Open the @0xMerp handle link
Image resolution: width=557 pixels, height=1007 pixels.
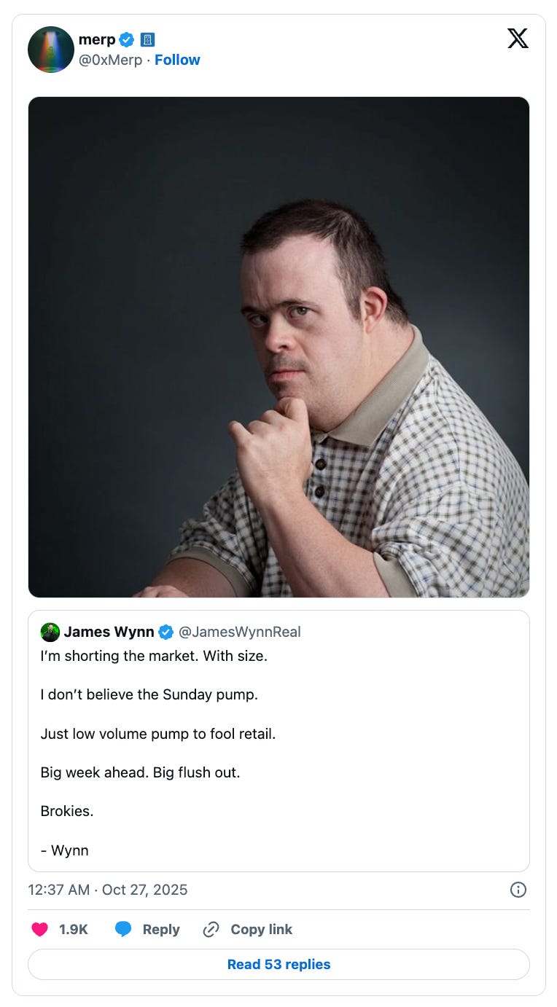[x=110, y=60]
